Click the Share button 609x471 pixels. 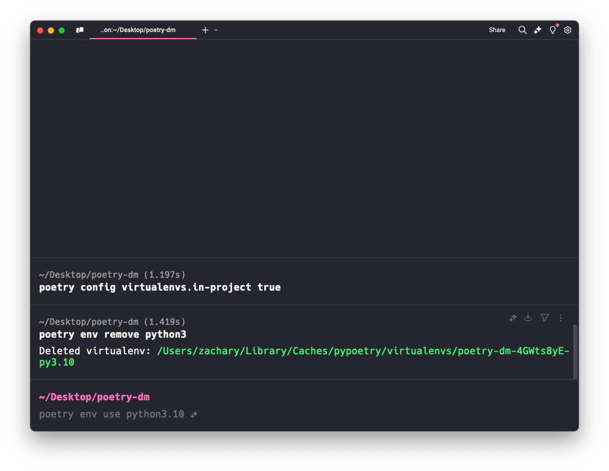point(497,30)
